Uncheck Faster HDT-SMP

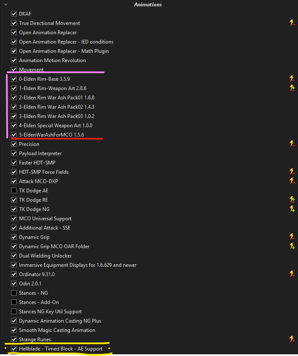(14, 162)
